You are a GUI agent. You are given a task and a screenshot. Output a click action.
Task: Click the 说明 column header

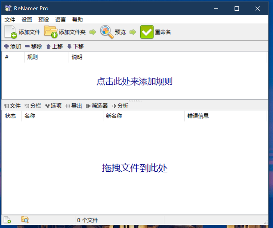click(168, 57)
